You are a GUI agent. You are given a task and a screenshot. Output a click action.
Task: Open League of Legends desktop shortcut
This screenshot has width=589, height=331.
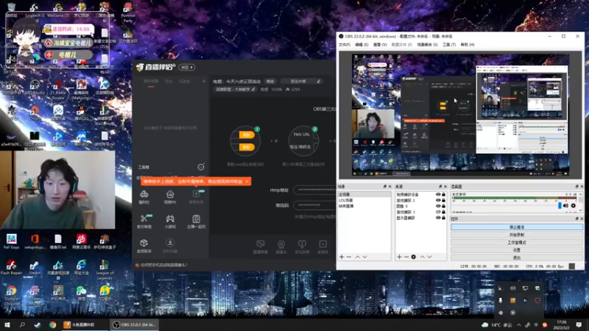click(x=105, y=268)
